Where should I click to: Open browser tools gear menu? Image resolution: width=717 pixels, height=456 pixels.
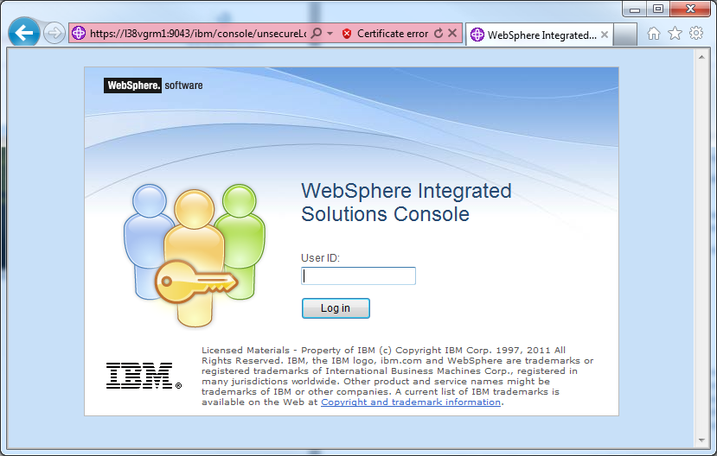click(696, 33)
